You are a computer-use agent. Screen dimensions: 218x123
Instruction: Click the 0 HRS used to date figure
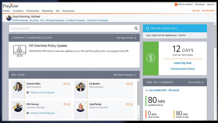(152, 113)
